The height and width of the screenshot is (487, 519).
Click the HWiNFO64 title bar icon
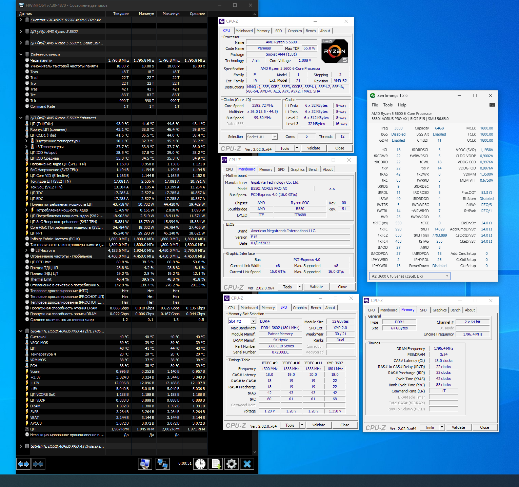(x=21, y=5)
